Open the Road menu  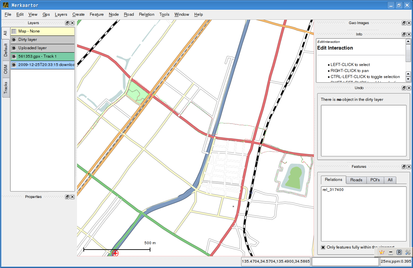(x=129, y=14)
